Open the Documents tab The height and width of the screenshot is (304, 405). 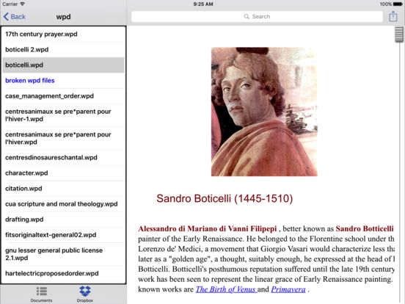[41, 294]
